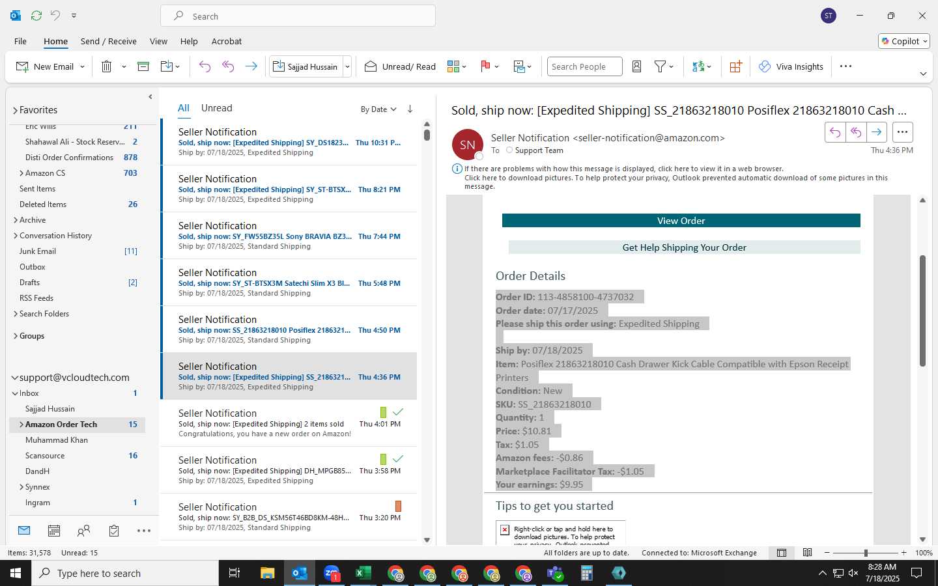Click the All Apps grid icon
The height and width of the screenshot is (586, 938).
(x=735, y=66)
